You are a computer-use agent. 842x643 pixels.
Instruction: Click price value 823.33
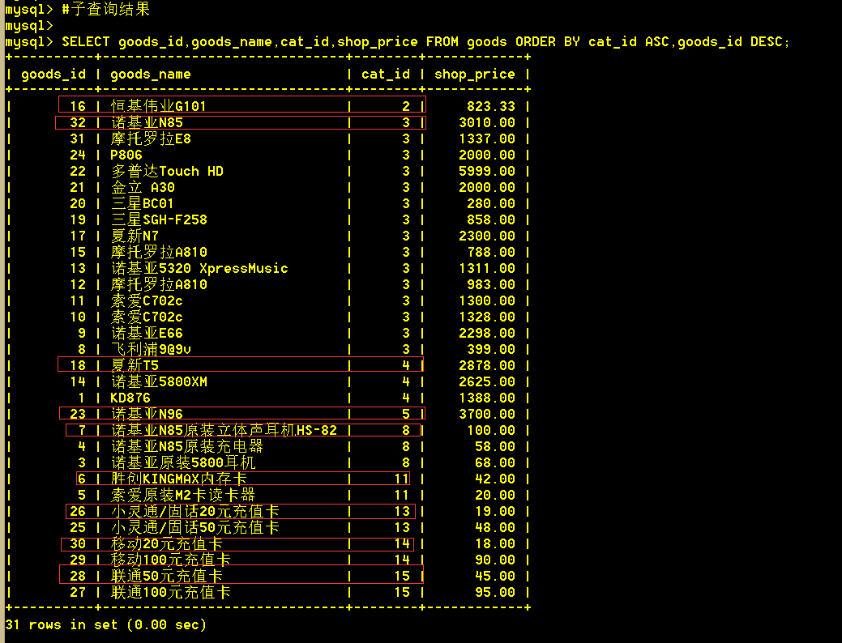[491, 106]
